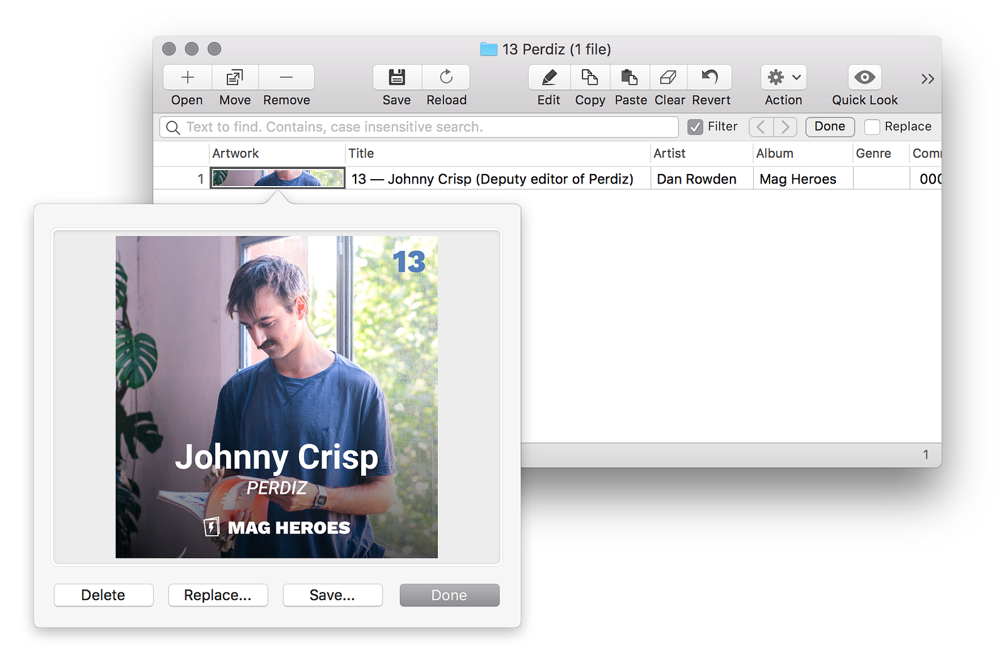Paste tags with the Paste icon
Viewport: 1005px width, 666px height.
[630, 78]
